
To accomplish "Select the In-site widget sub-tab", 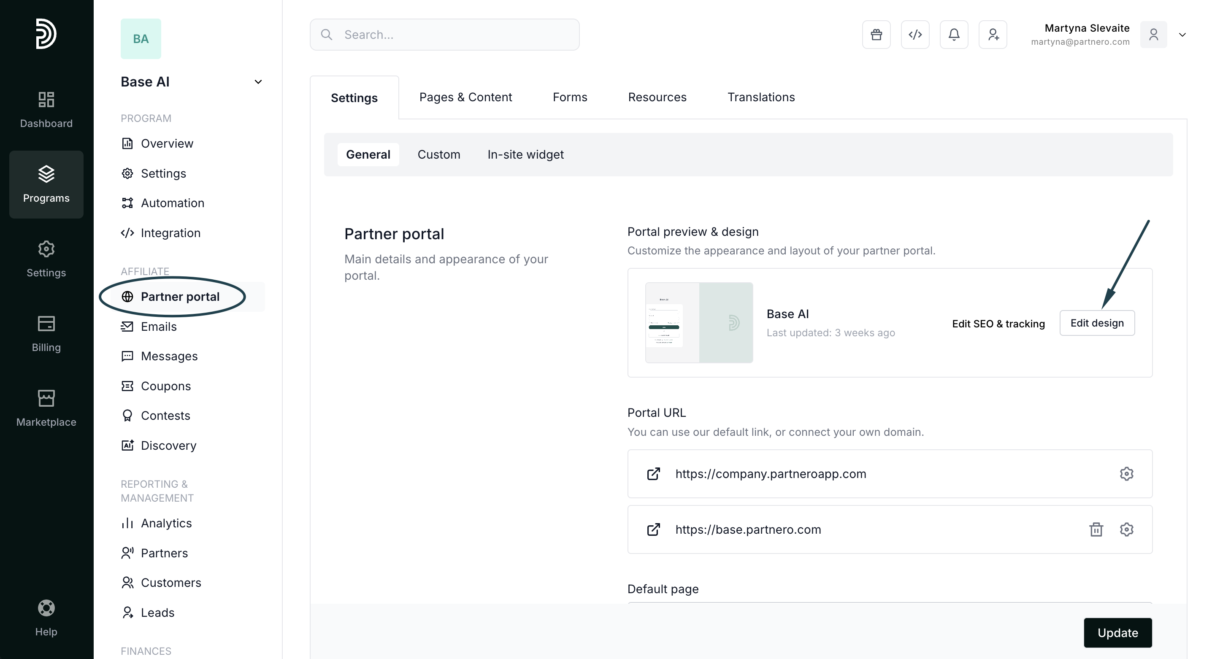I will [x=525, y=154].
